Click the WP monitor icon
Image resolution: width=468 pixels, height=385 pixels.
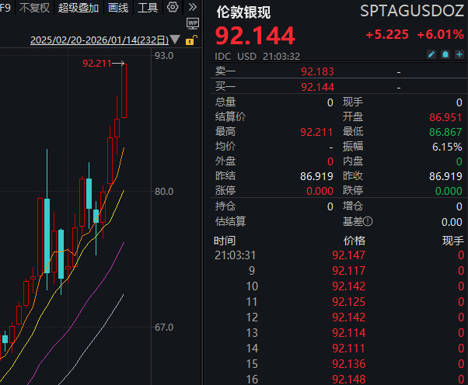click(193, 24)
